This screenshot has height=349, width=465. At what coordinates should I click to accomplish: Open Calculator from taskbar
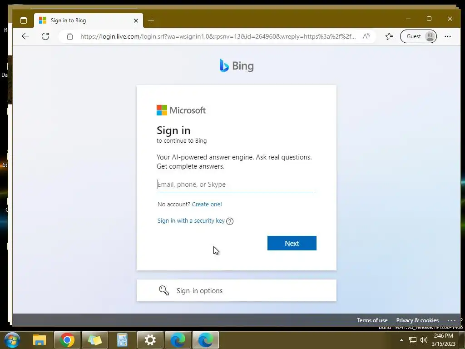[x=122, y=340]
